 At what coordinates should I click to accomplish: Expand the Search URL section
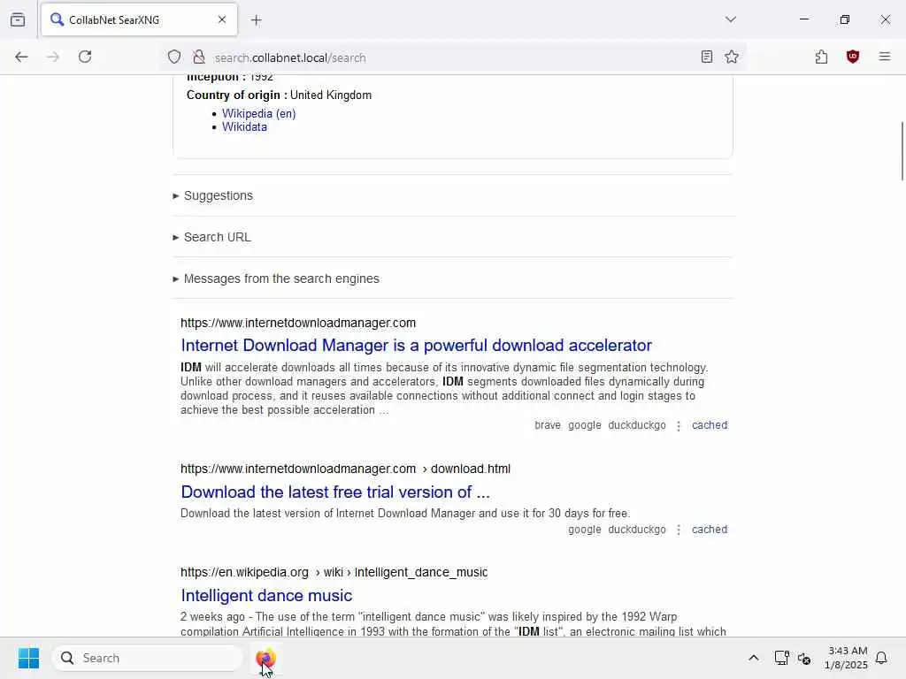pyautogui.click(x=211, y=237)
